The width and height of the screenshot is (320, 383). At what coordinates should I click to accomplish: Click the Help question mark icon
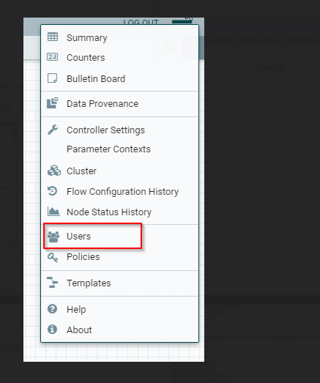click(x=52, y=309)
